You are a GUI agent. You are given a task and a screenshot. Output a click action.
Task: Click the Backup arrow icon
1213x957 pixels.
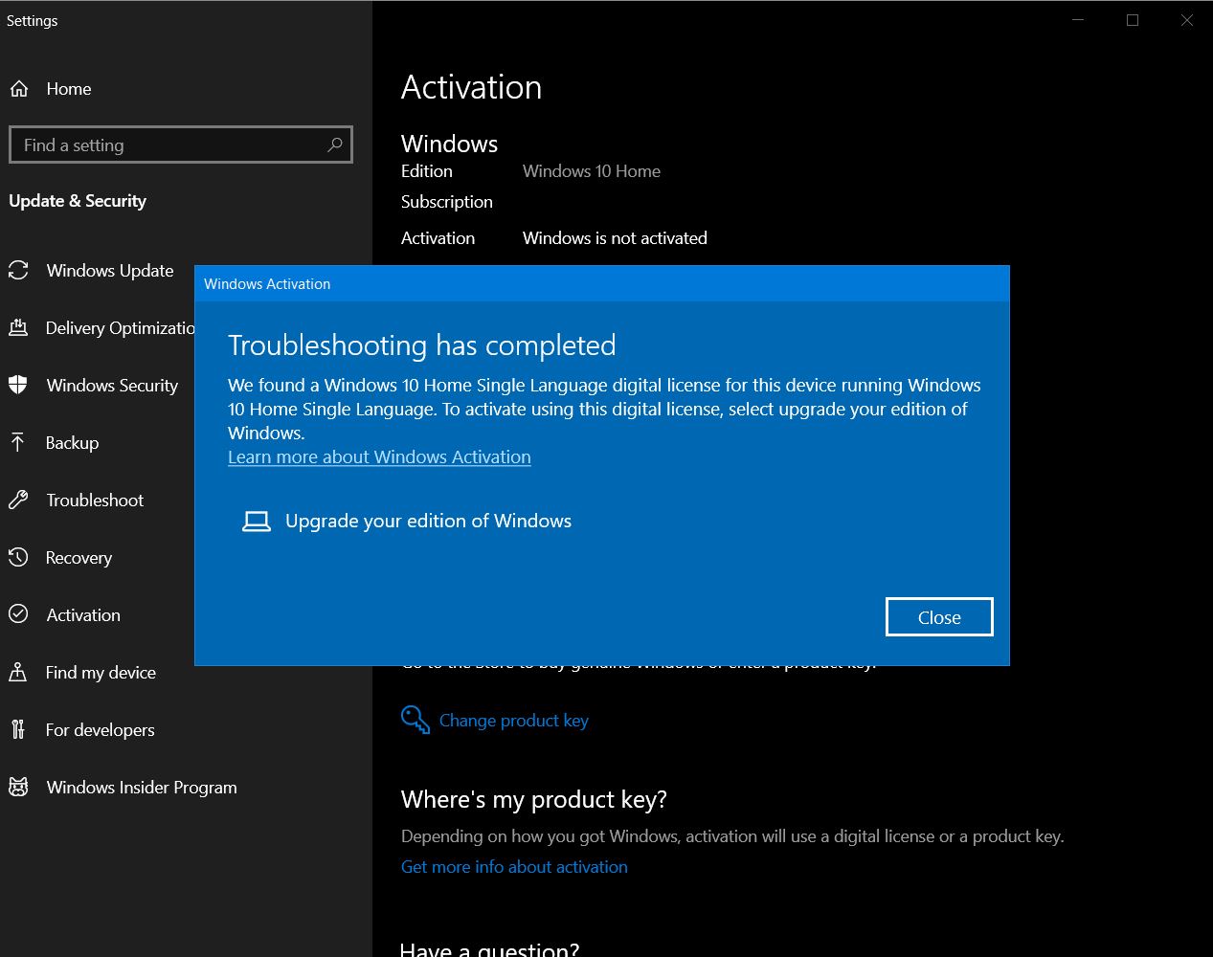[17, 442]
